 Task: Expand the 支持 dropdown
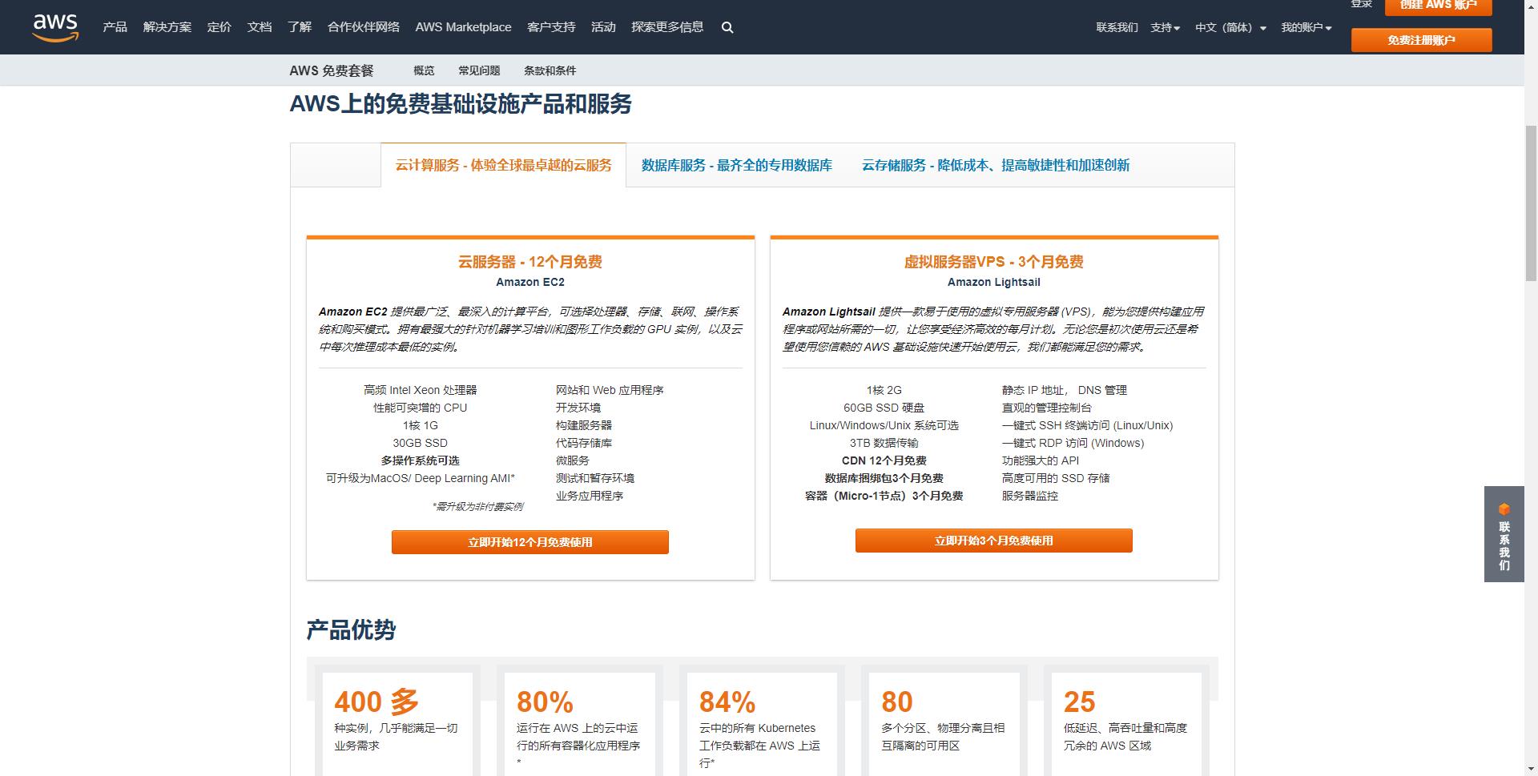[1165, 27]
